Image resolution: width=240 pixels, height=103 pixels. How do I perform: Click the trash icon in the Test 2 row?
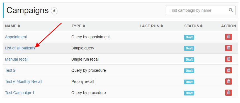(x=229, y=71)
